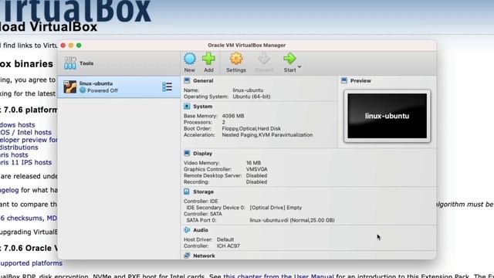Screen dimensions: 494x278
Task: Click the General section icon
Action: [187, 80]
